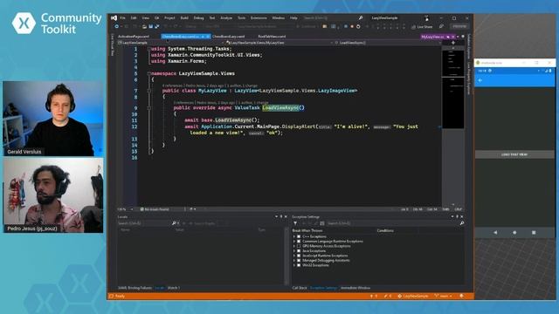
Task: Close the CheckBoxLazy.xaml.cs tab
Action: [208, 37]
